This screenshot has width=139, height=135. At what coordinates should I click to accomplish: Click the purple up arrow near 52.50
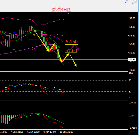tap(72, 48)
